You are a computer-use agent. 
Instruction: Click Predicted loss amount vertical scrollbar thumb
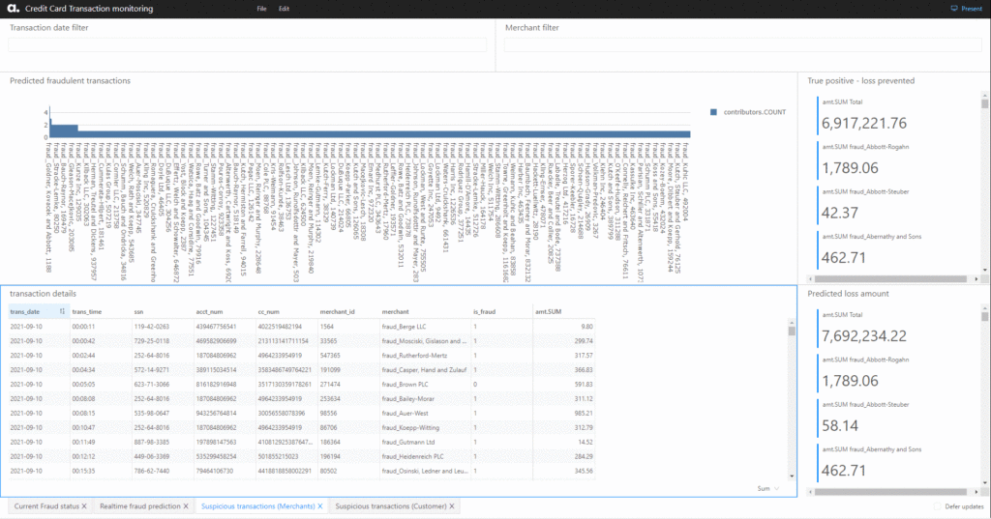984,316
